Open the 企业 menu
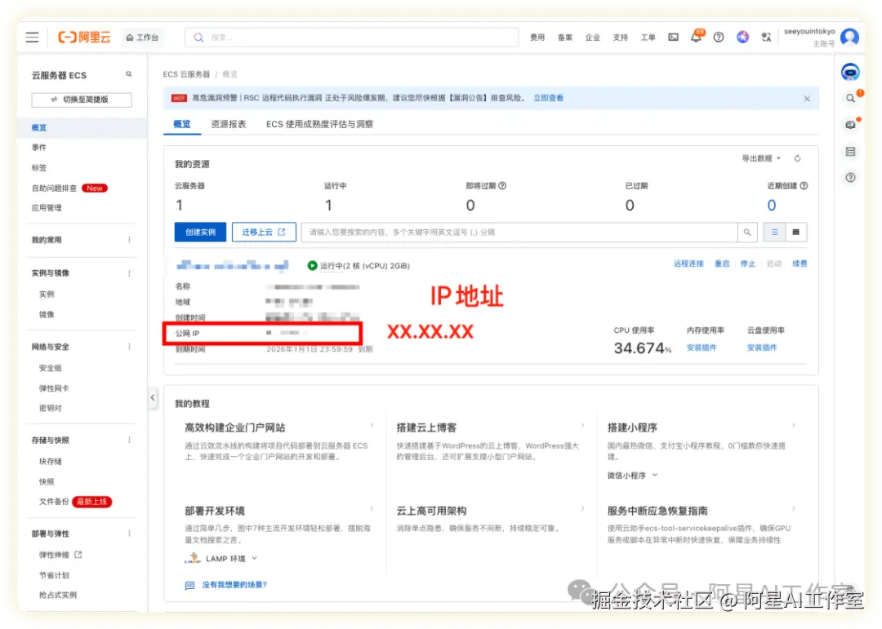The width and height of the screenshot is (882, 629). click(x=592, y=37)
